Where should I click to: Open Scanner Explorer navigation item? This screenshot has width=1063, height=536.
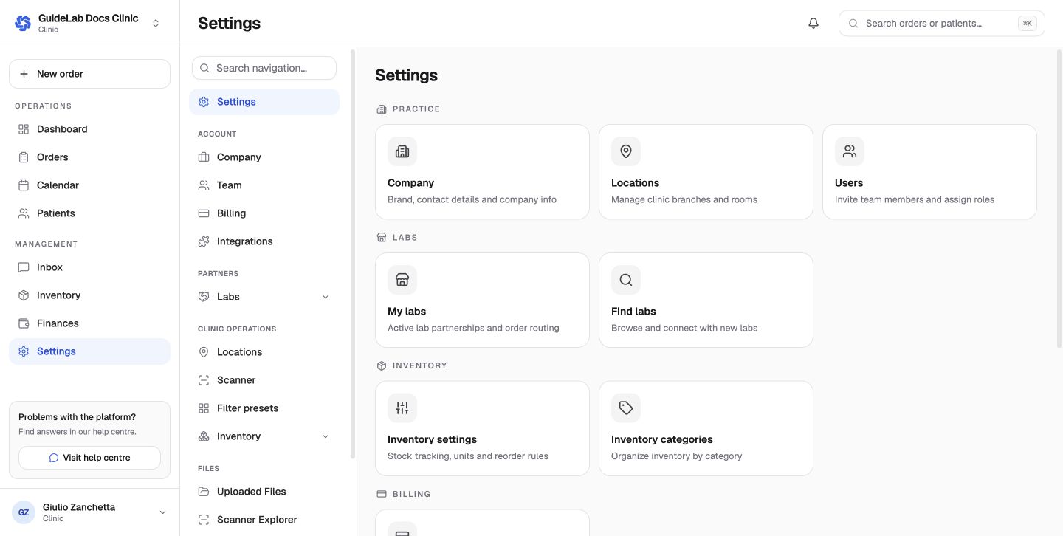coord(264,520)
